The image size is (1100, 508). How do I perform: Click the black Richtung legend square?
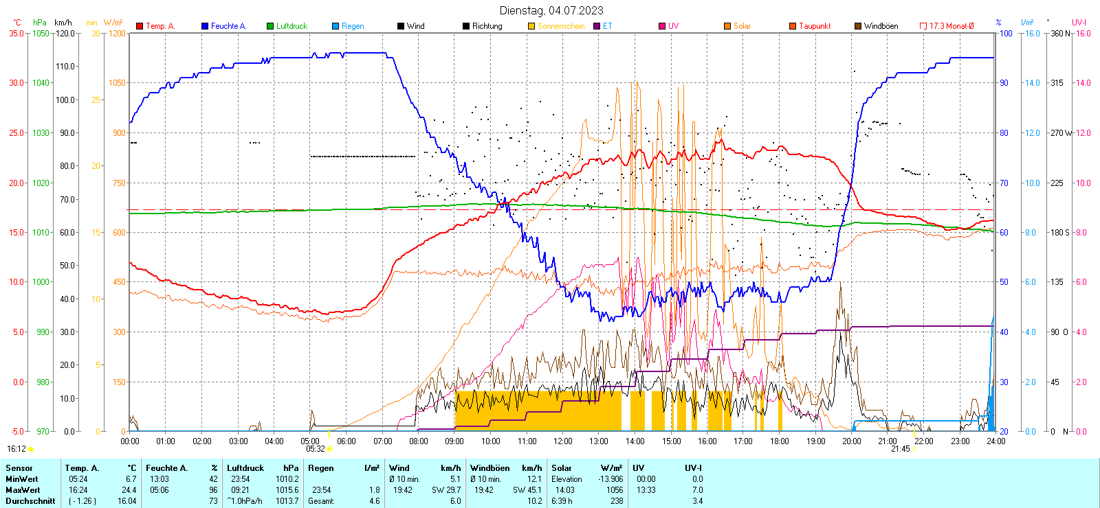click(466, 26)
